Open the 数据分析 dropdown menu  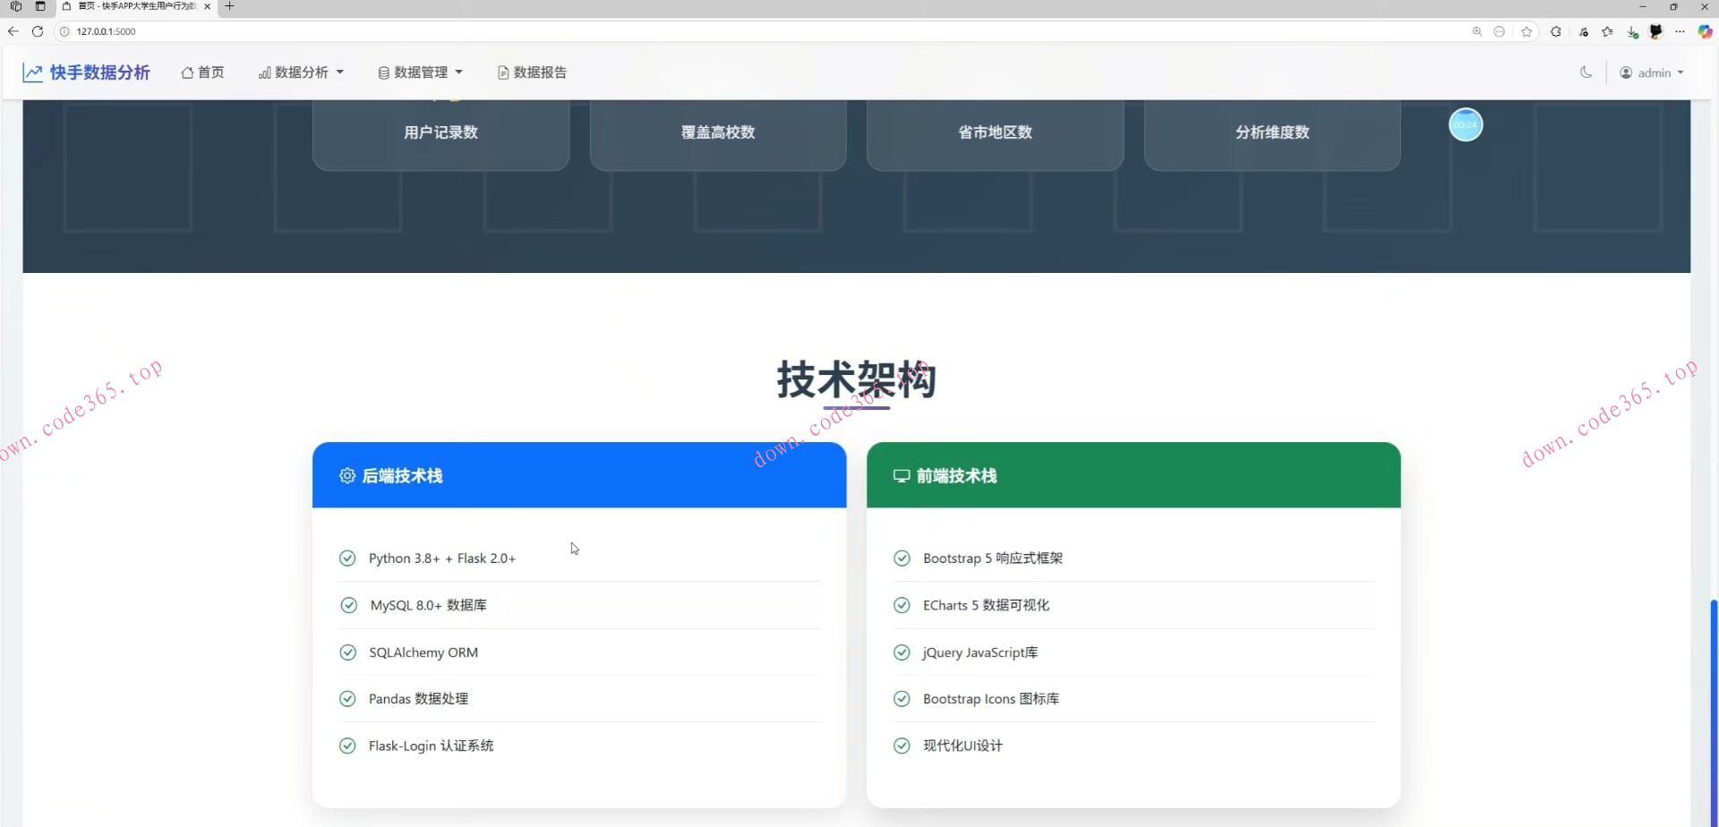click(x=301, y=72)
